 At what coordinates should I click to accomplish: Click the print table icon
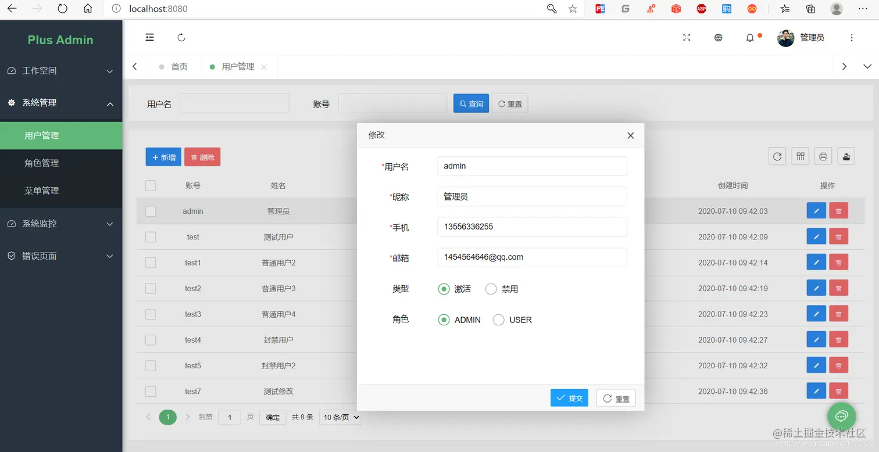[x=823, y=156]
